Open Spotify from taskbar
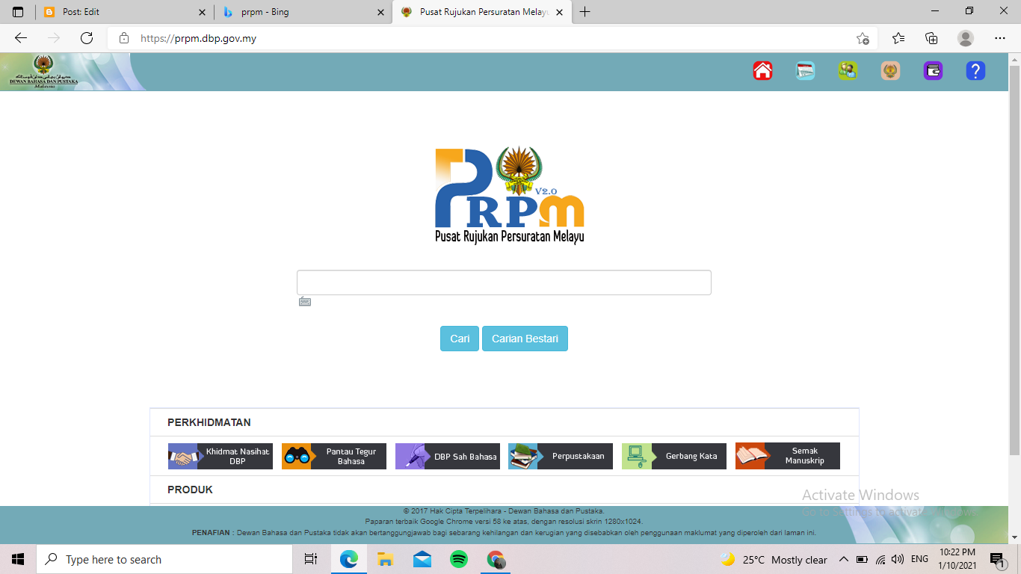 pyautogui.click(x=458, y=559)
